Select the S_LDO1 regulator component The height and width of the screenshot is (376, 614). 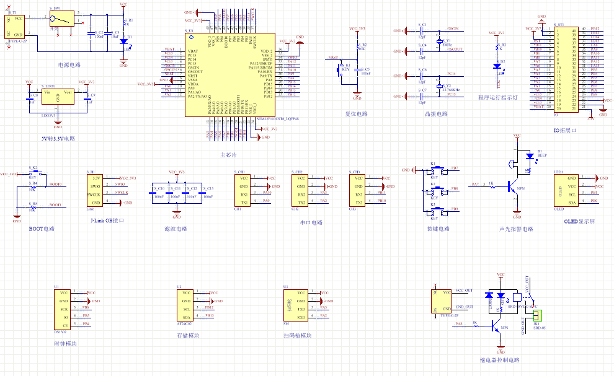(58, 96)
